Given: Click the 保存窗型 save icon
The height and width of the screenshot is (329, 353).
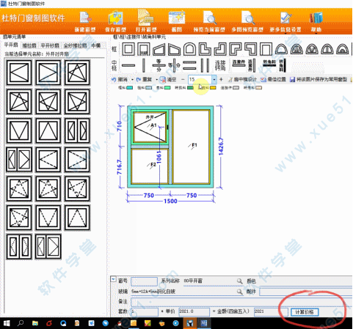Looking at the screenshot, I should pyautogui.click(x=115, y=18).
